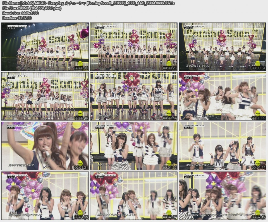
Task: Open the thumbnail timestamped 00:01:32
Action: [134, 146]
